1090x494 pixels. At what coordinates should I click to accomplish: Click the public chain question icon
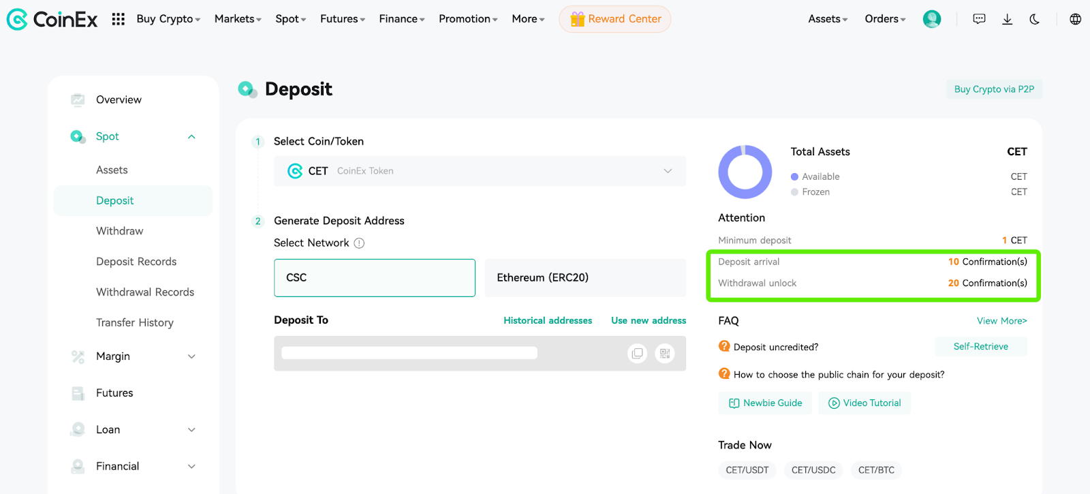[724, 373]
